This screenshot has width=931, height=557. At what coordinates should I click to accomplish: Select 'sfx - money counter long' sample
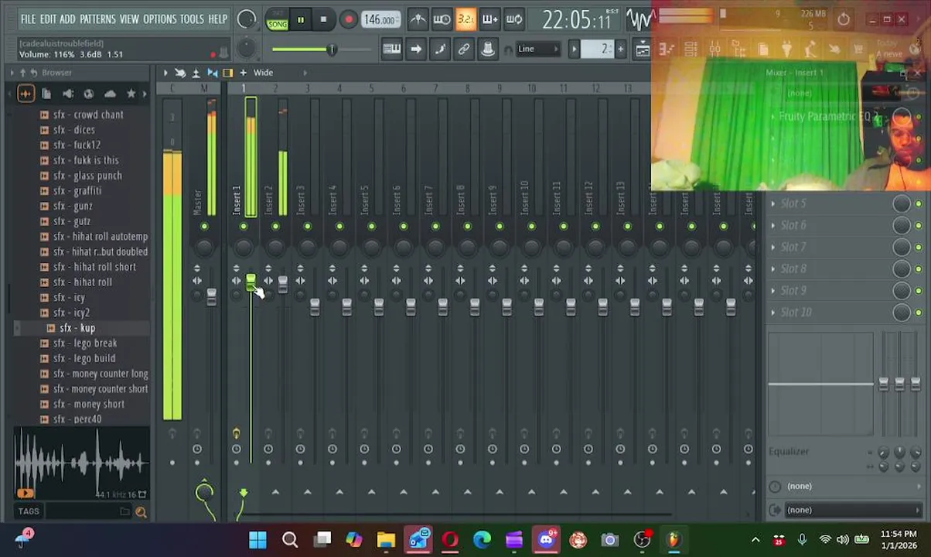click(101, 374)
